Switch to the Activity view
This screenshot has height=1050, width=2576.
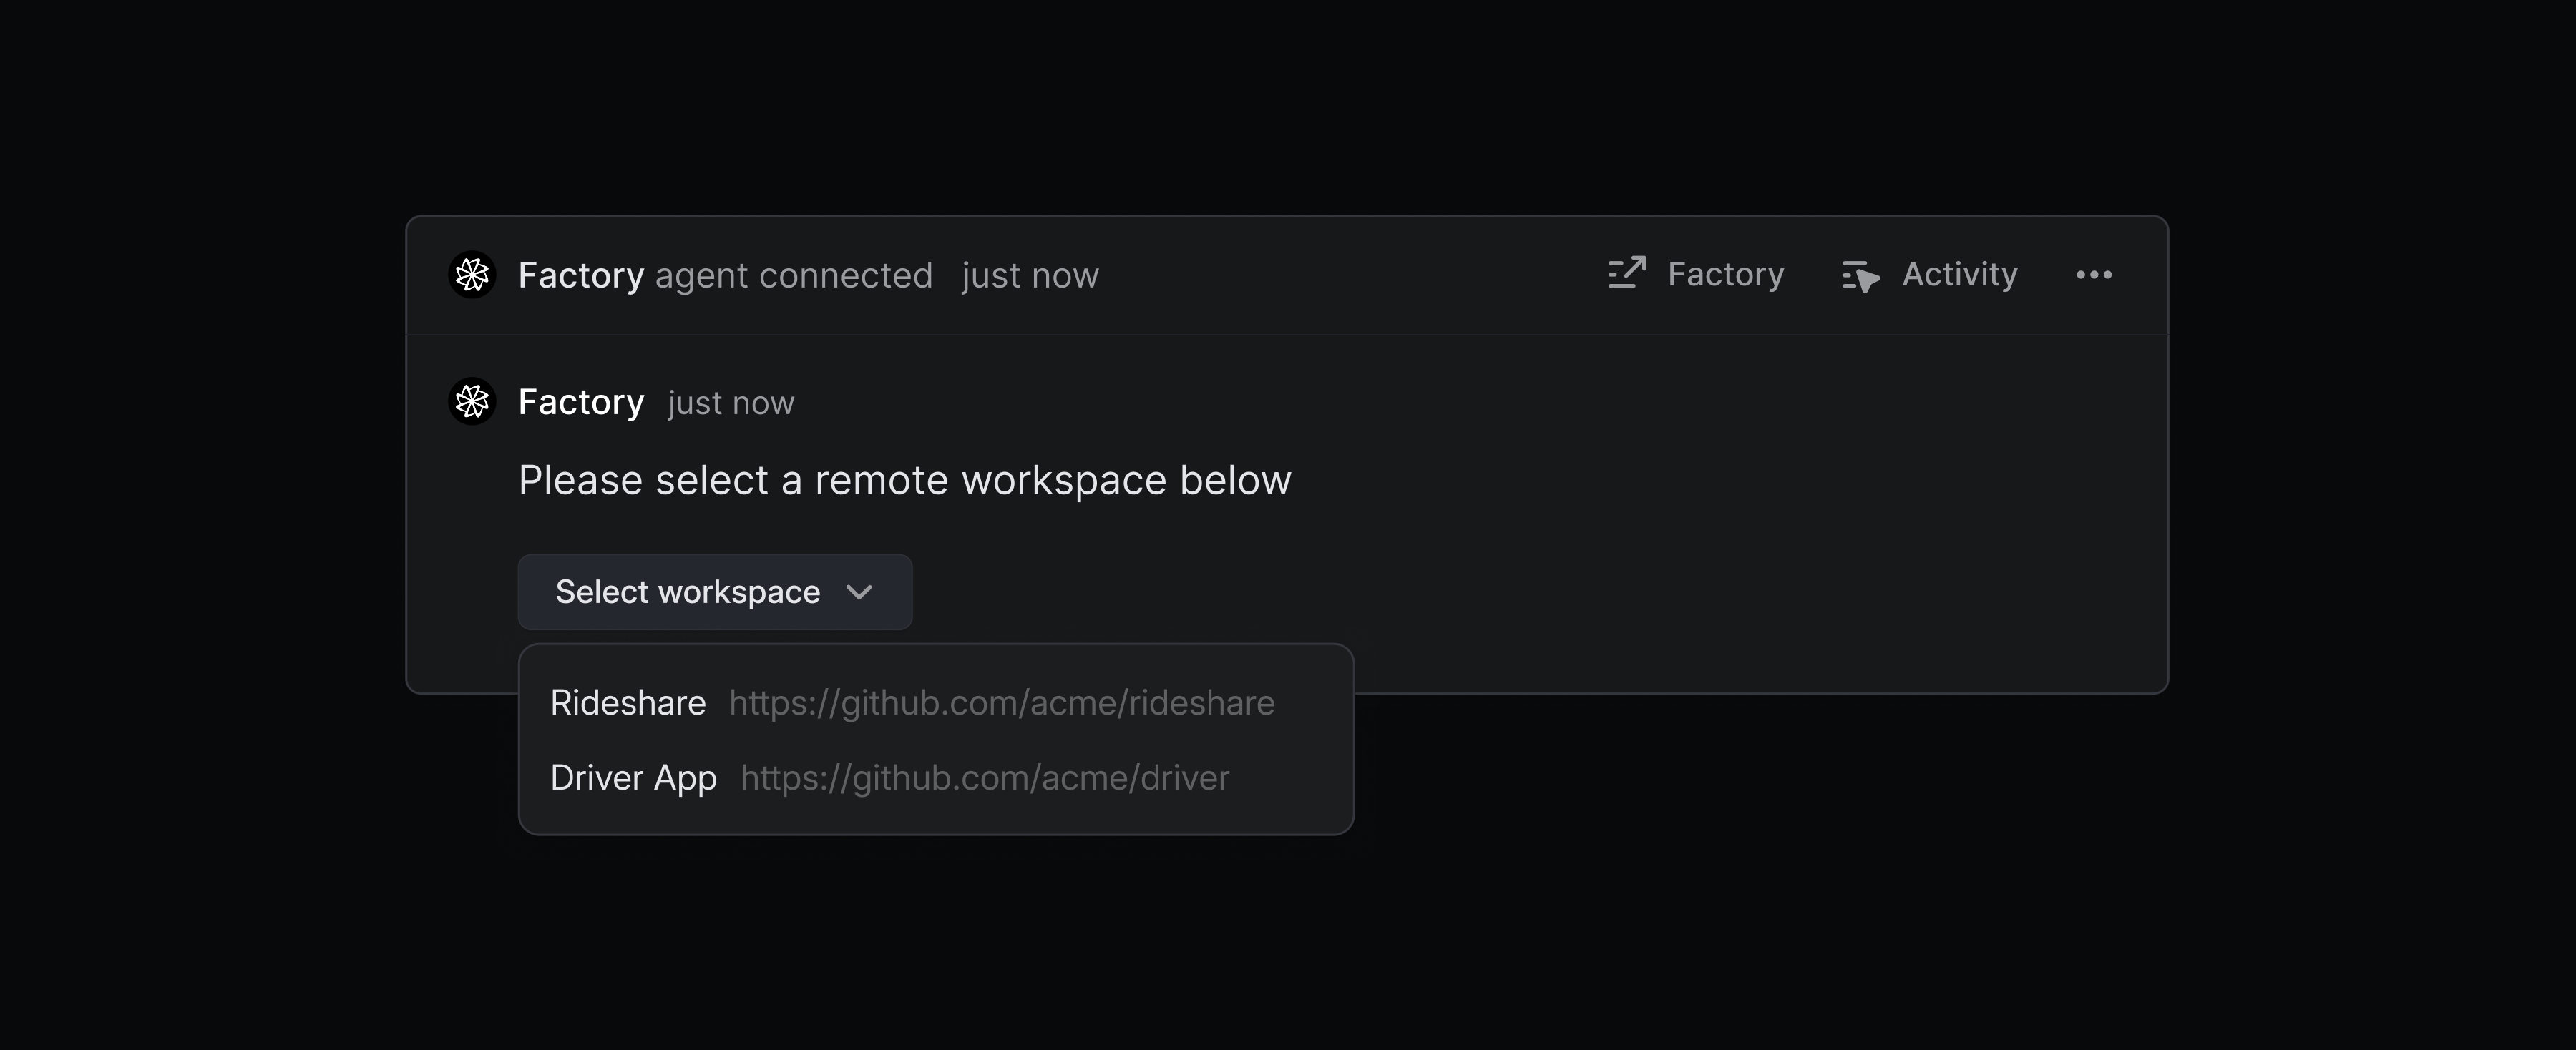(x=1958, y=275)
